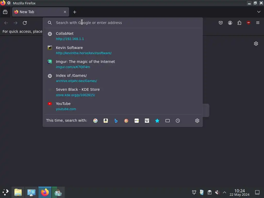Open the KDE application launcher
Screen dimensions: 264x198
[6, 192]
